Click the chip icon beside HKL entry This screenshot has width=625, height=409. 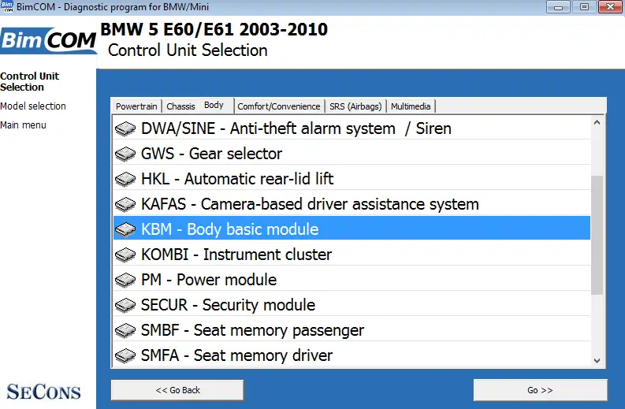[x=125, y=179]
